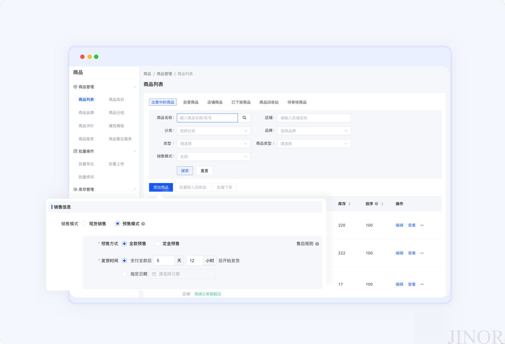Image resolution: width=505 pixels, height=344 pixels.
Task: Click the 批量下架 button
Action: click(225, 187)
